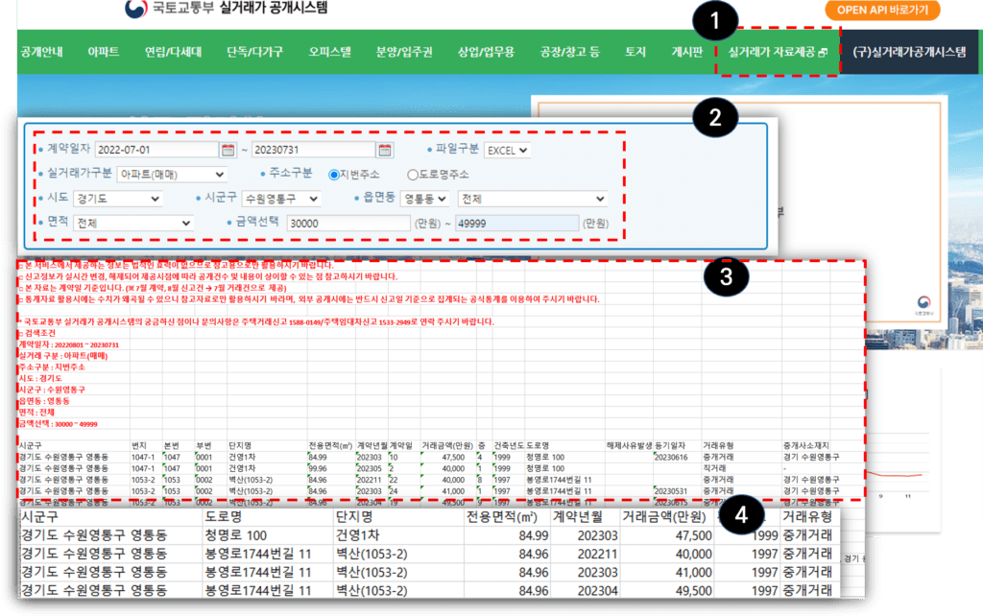Image resolution: width=983 pixels, height=616 pixels.
Task: Open the (구)실거래가공개시스템 link
Action: point(908,52)
